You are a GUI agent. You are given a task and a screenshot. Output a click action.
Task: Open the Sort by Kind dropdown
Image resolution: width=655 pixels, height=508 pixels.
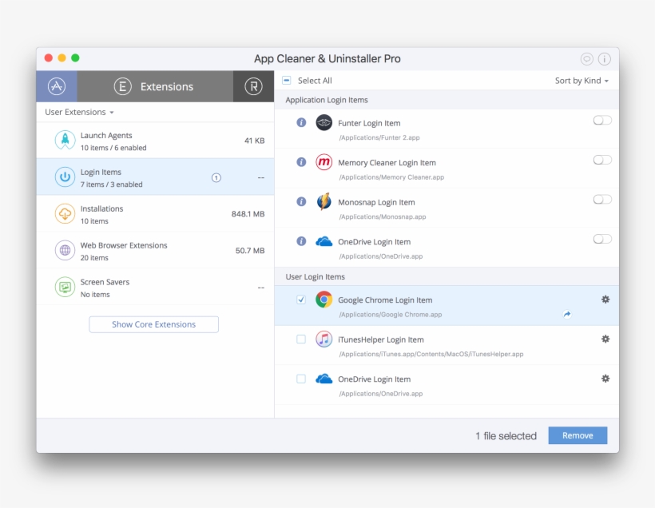pyautogui.click(x=582, y=81)
